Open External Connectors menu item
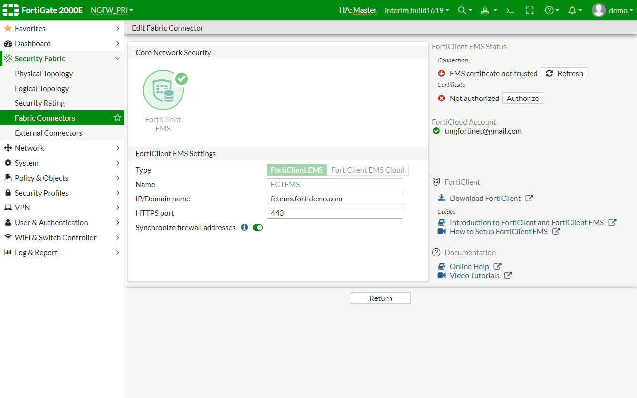The width and height of the screenshot is (637, 398). tap(48, 133)
